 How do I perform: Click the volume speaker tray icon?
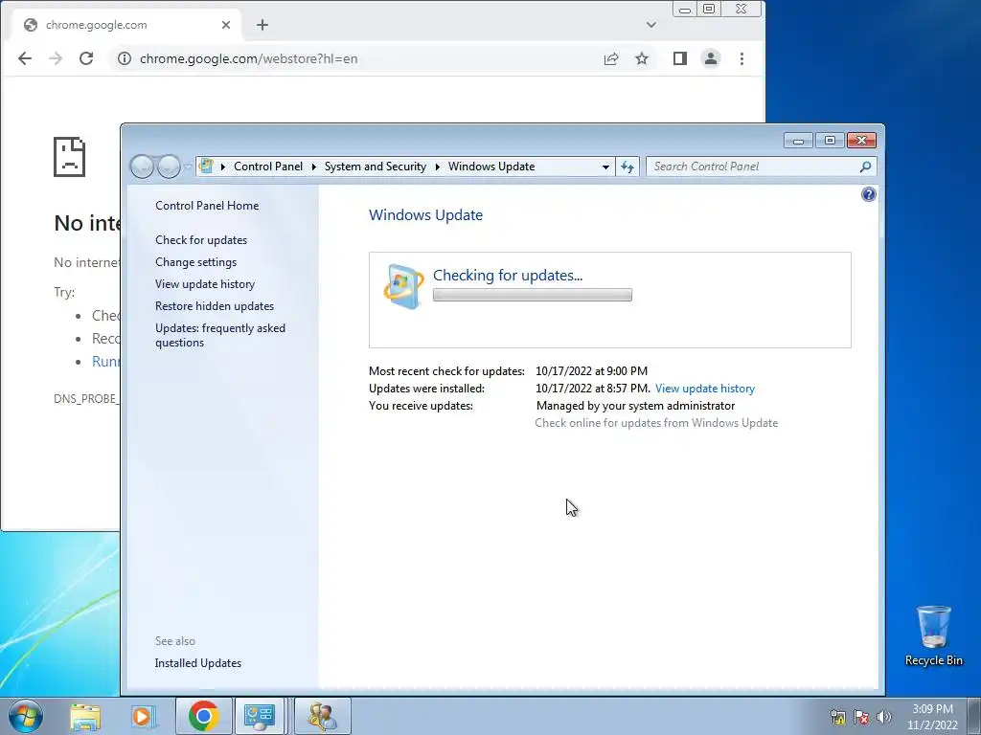click(x=884, y=718)
